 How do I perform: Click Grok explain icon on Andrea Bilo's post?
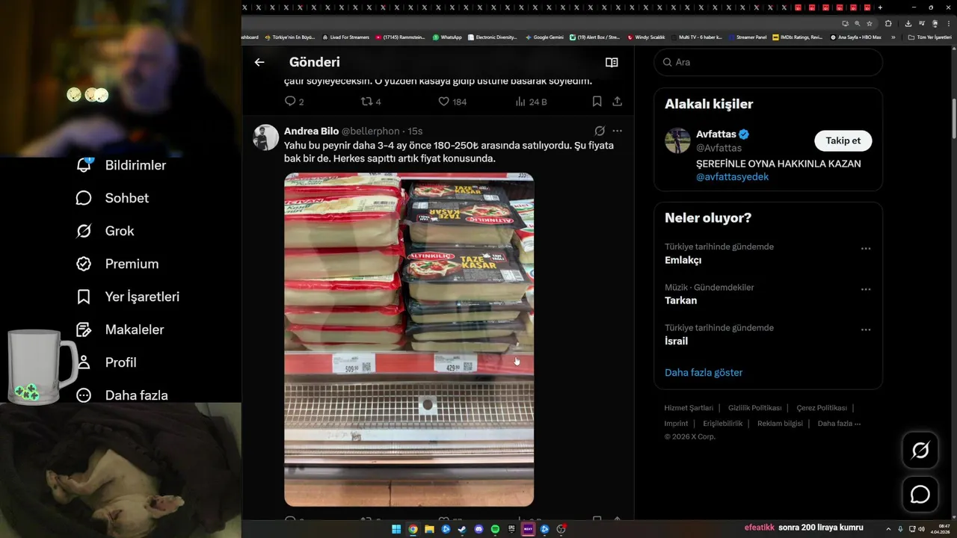pyautogui.click(x=600, y=131)
